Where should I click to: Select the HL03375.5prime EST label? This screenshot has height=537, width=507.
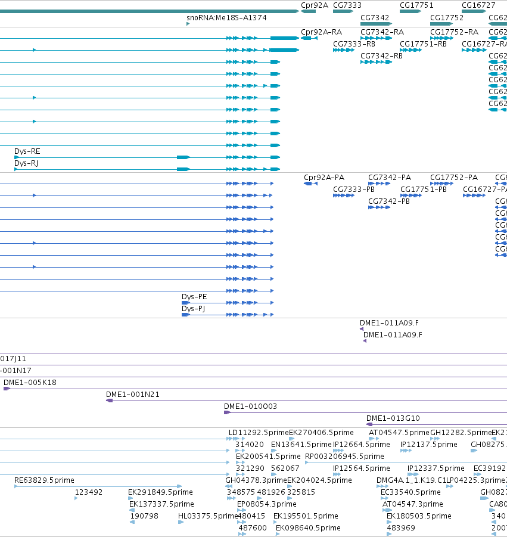208,517
